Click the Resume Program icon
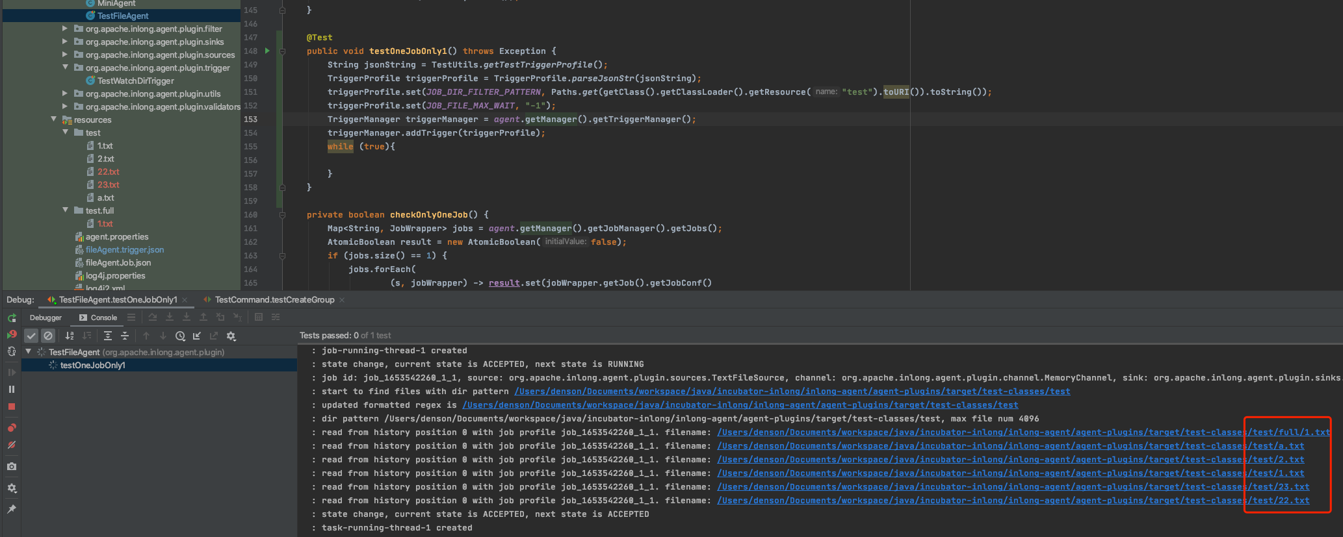1343x537 pixels. (12, 372)
